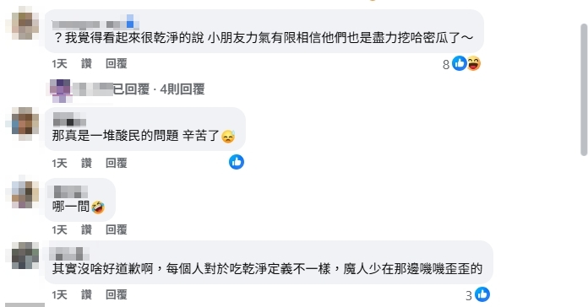This screenshot has width=588, height=307.
Task: Open the avatar beside the 哪一間 comment
Action: click(x=24, y=194)
